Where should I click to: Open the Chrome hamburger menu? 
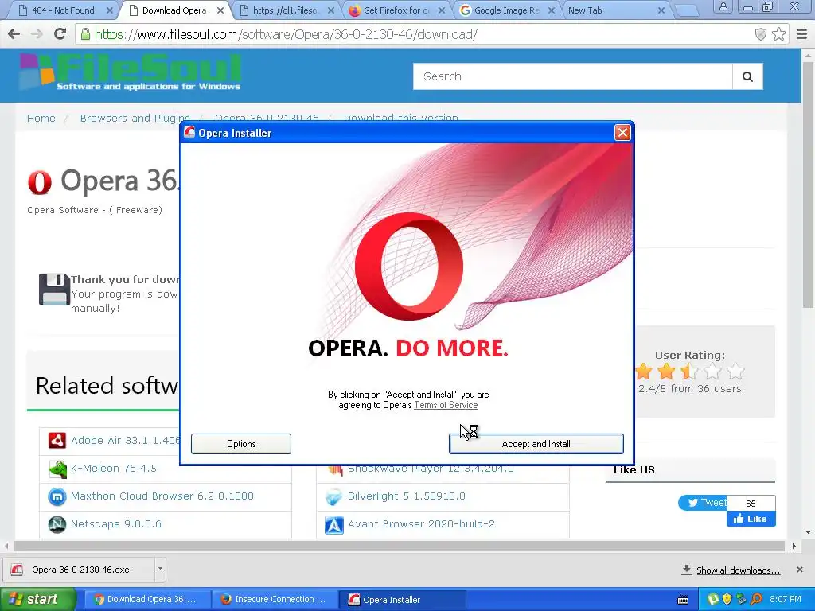coord(801,34)
